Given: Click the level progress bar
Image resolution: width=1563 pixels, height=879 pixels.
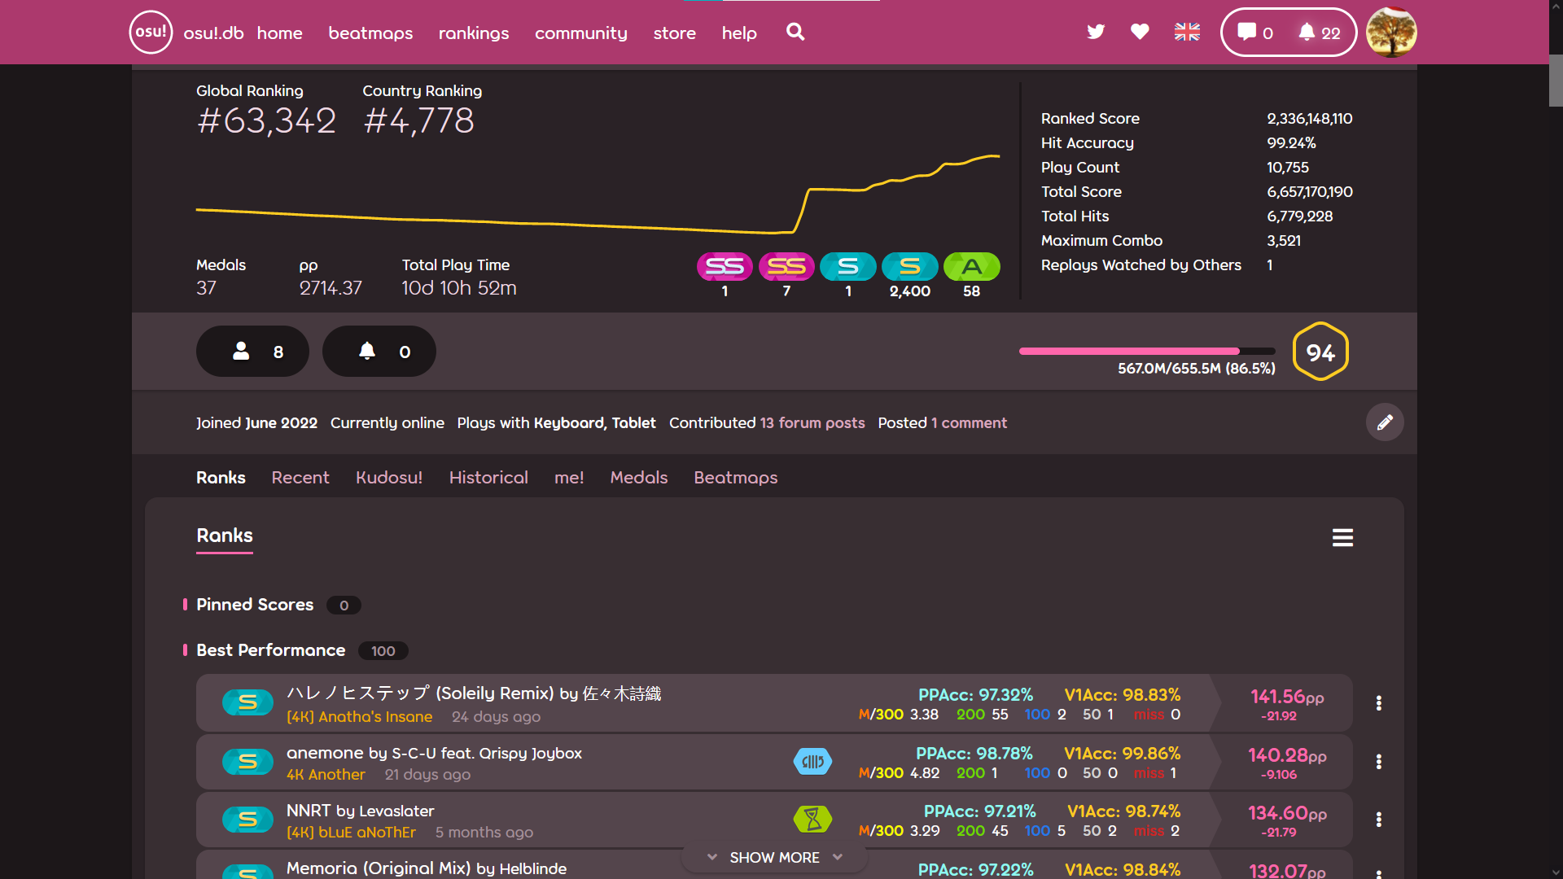Looking at the screenshot, I should click(1147, 352).
